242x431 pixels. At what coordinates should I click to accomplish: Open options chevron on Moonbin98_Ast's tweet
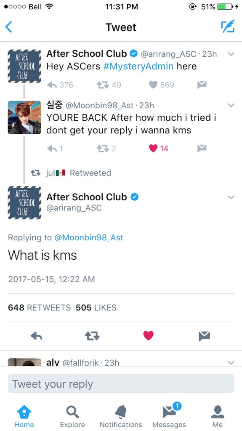pyautogui.click(x=231, y=105)
